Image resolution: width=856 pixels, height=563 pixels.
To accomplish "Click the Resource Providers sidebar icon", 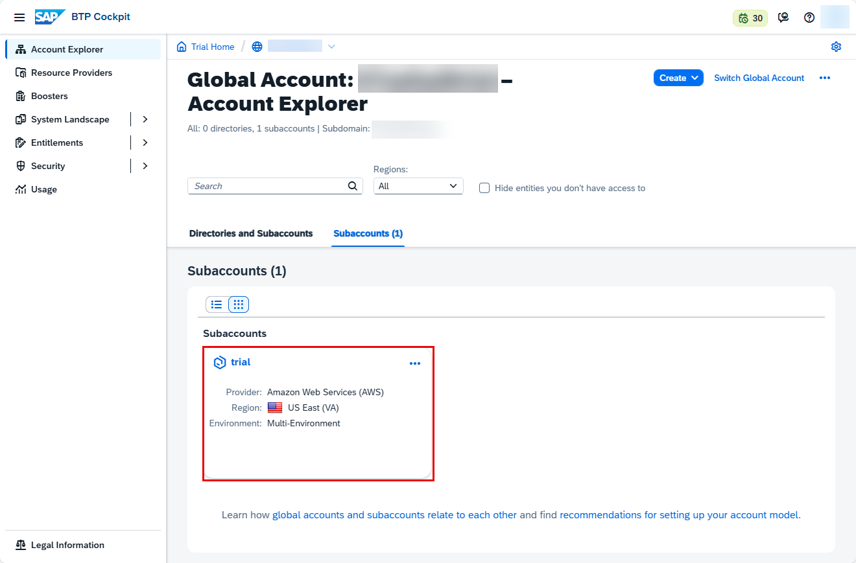I will (20, 73).
